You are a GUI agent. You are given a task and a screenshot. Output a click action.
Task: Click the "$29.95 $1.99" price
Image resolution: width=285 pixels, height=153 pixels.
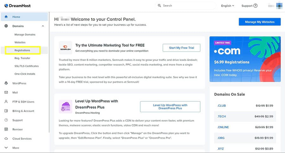pyautogui.click(x=264, y=127)
